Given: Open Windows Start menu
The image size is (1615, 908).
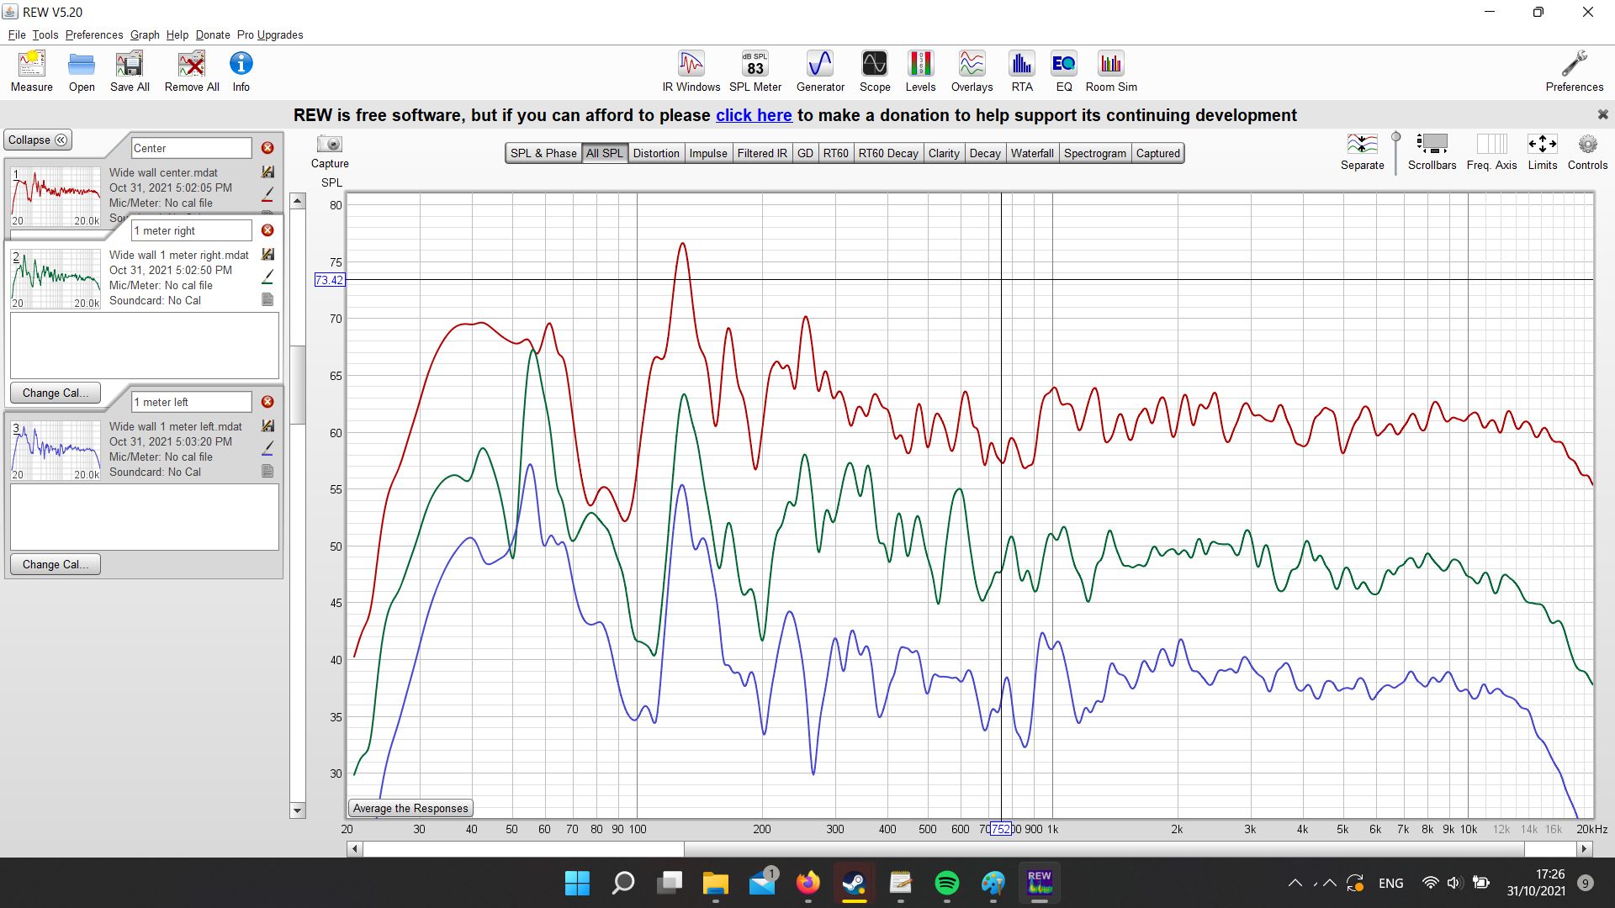Looking at the screenshot, I should [577, 883].
